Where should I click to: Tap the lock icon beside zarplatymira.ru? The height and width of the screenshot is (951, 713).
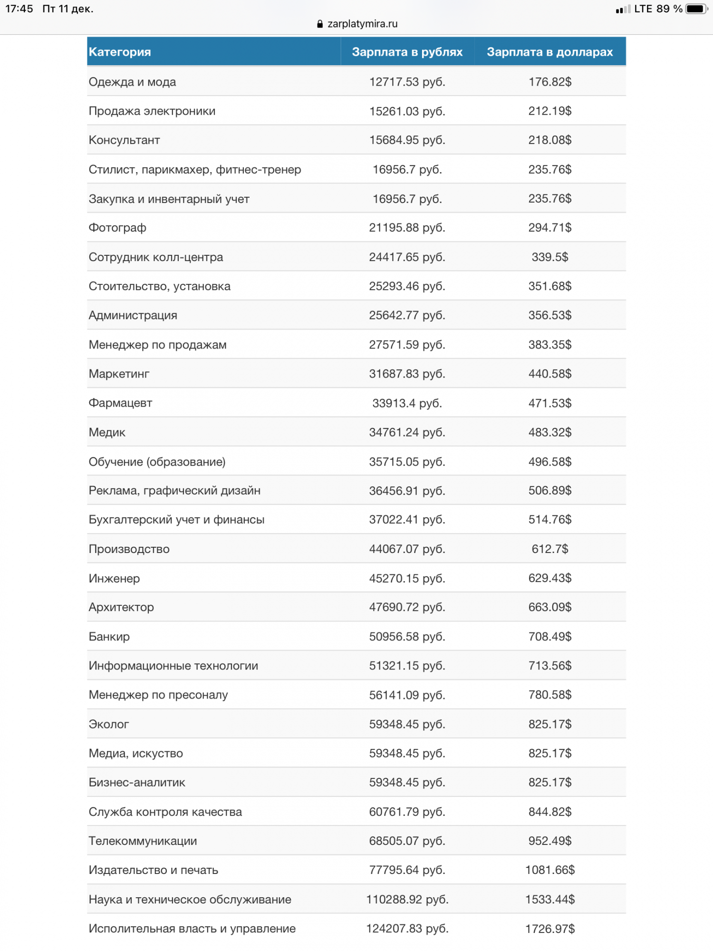320,24
